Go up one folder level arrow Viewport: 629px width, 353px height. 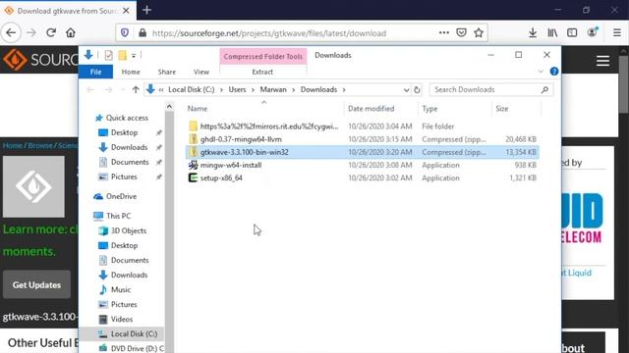click(136, 89)
